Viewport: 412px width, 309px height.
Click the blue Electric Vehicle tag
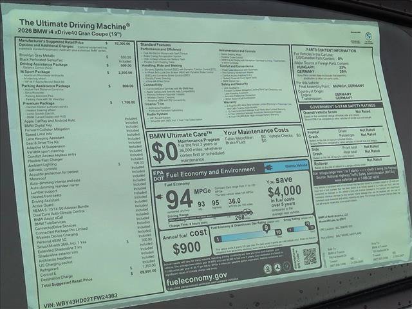(x=286, y=167)
